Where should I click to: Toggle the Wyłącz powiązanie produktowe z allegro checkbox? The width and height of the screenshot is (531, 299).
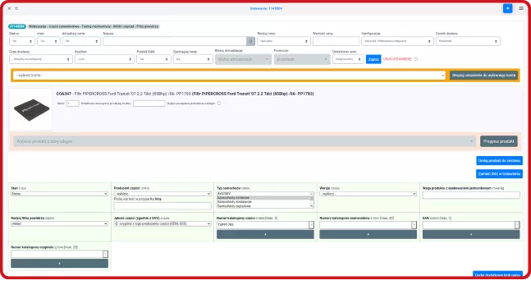[x=219, y=103]
